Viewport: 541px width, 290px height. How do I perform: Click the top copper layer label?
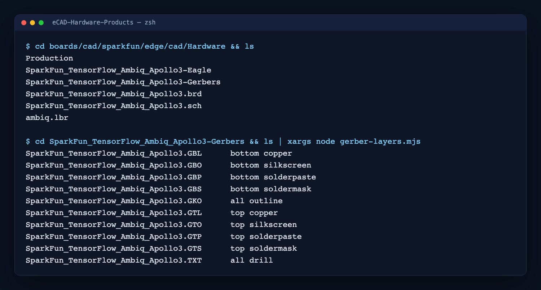(x=254, y=213)
